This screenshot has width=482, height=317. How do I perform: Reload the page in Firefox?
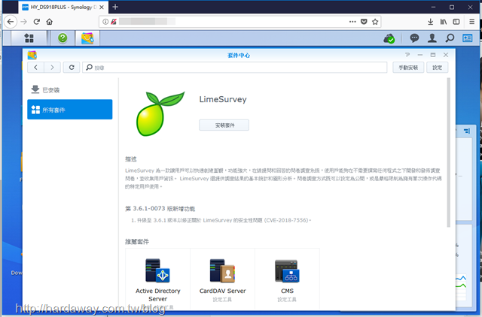37,22
